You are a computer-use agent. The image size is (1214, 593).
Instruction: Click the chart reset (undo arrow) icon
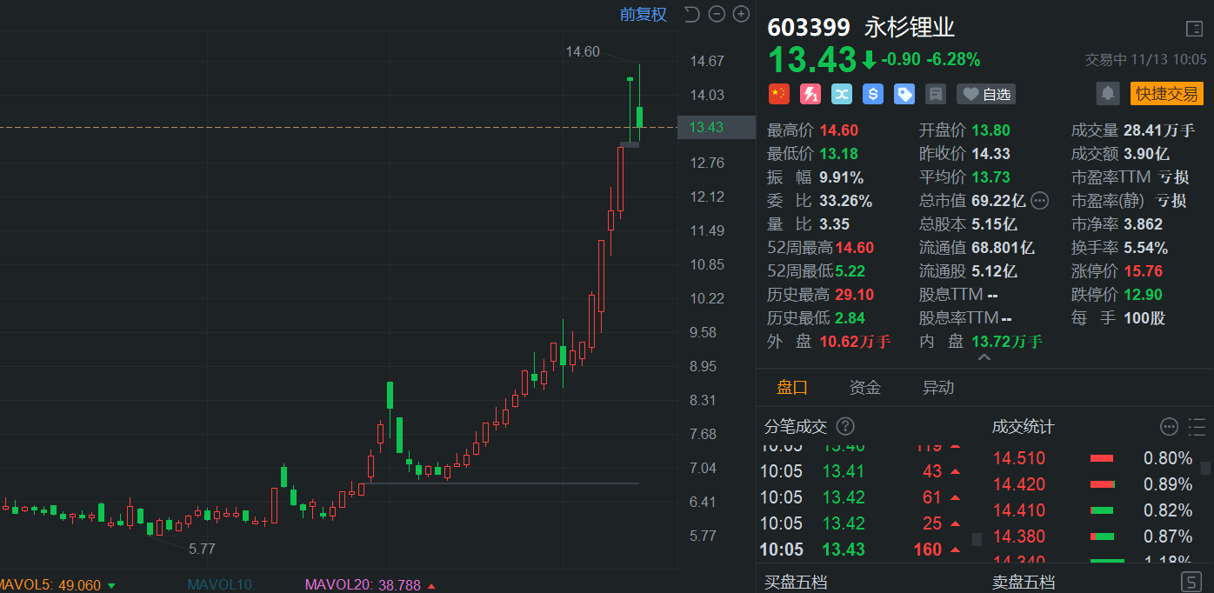(x=692, y=14)
